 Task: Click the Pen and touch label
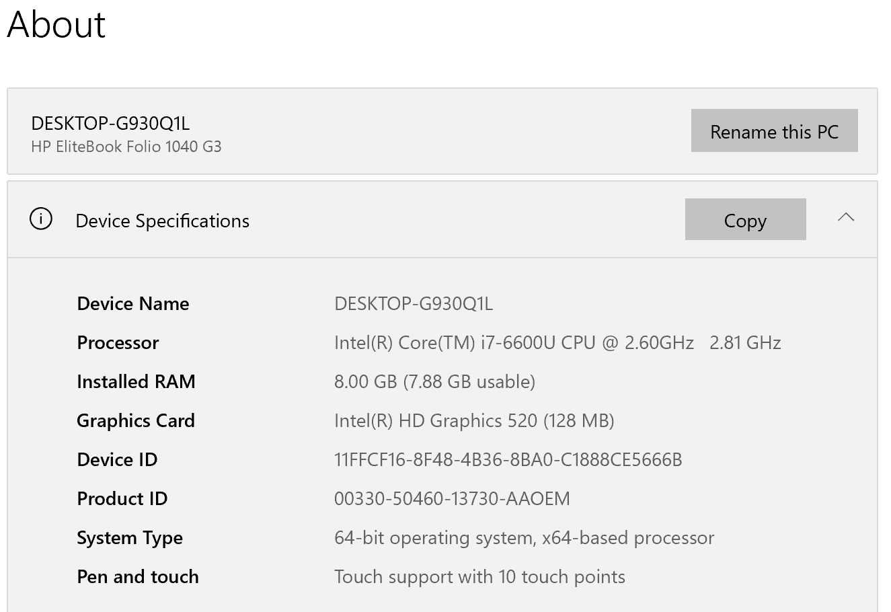click(138, 576)
